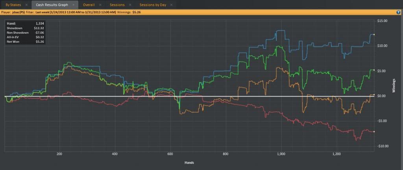
Task: Switch to the By Stakes tab
Action: [x=13, y=5]
